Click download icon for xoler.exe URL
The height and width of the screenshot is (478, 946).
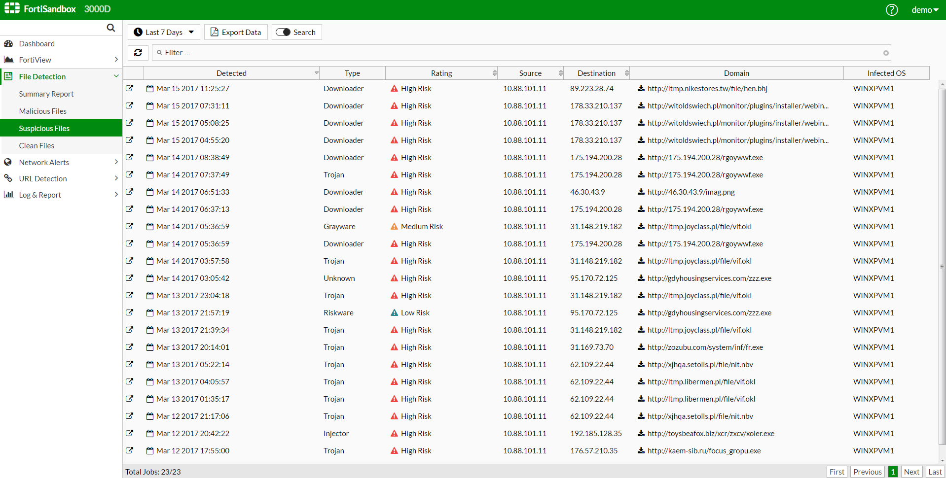(641, 433)
